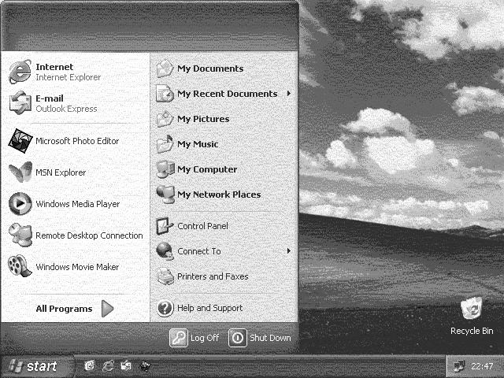The height and width of the screenshot is (378, 504).
Task: Click the Help and Support question mark icon
Action: point(165,308)
